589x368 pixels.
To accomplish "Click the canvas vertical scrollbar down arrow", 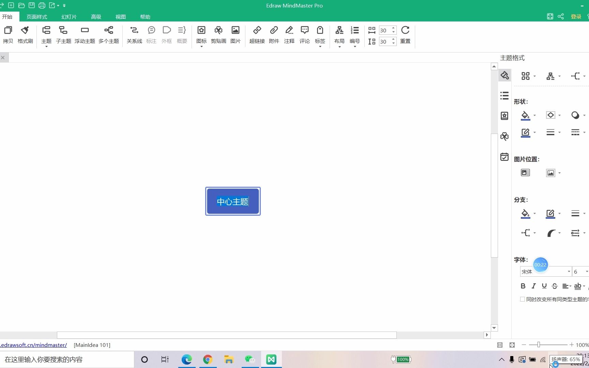I will point(494,328).
